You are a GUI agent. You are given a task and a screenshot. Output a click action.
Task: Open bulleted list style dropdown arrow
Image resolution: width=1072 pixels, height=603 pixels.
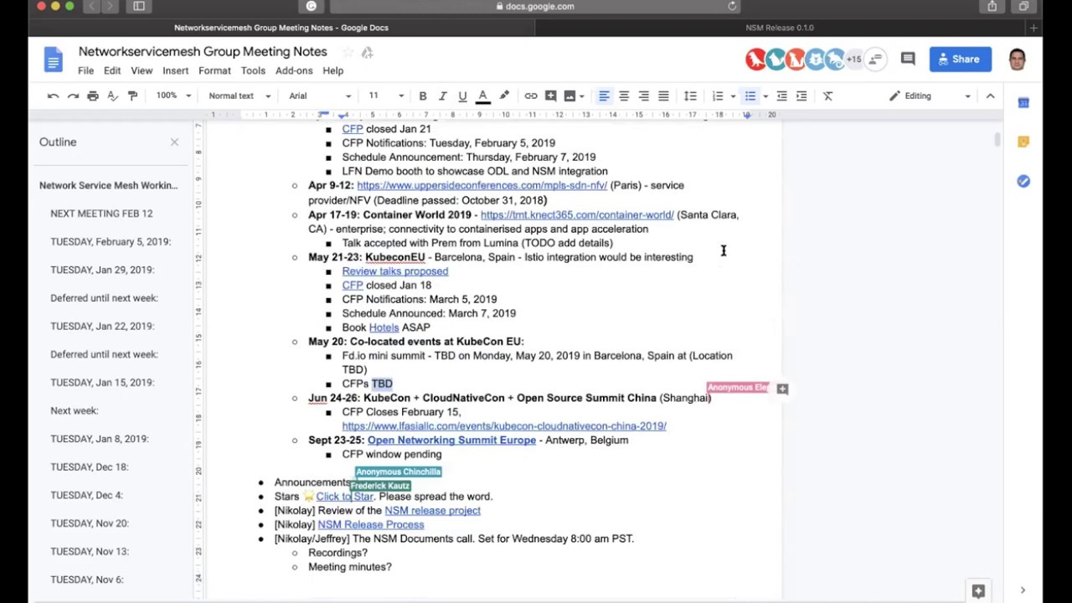click(x=765, y=95)
